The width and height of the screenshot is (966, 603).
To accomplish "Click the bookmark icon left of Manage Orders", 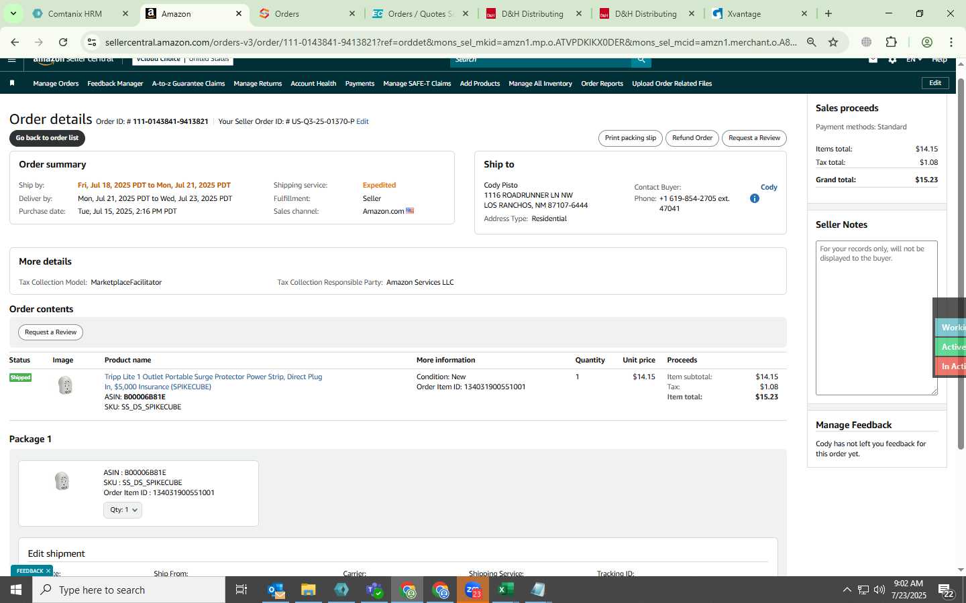I will point(12,84).
